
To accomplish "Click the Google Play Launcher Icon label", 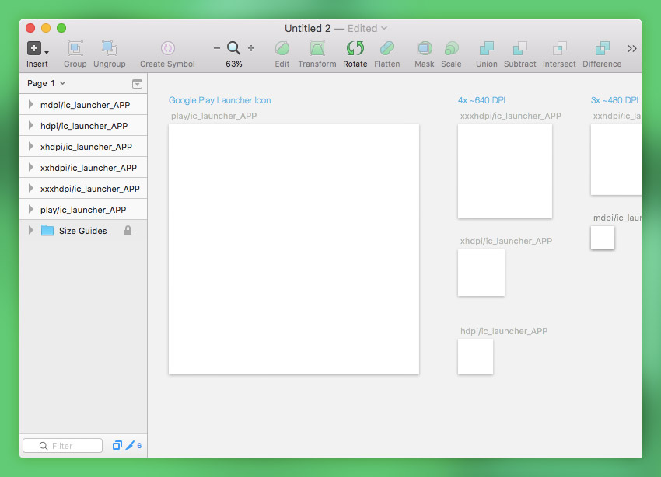I will [x=219, y=100].
